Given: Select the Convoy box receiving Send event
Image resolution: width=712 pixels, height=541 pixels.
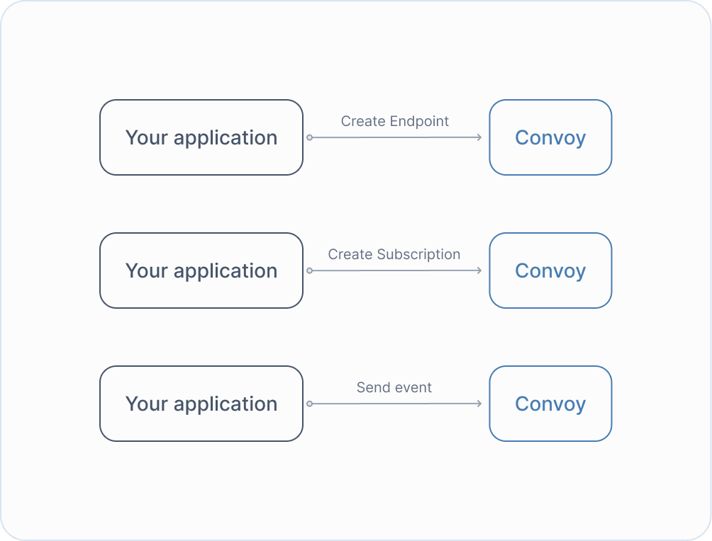Looking at the screenshot, I should coord(550,404).
